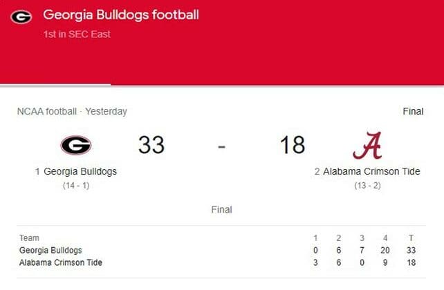444x290 pixels.
Task: Click the Georgia Bulldogs logo beside the score
Action: 76,145
